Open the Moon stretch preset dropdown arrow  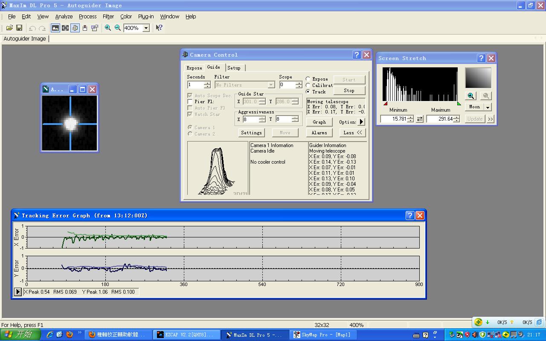[488, 107]
